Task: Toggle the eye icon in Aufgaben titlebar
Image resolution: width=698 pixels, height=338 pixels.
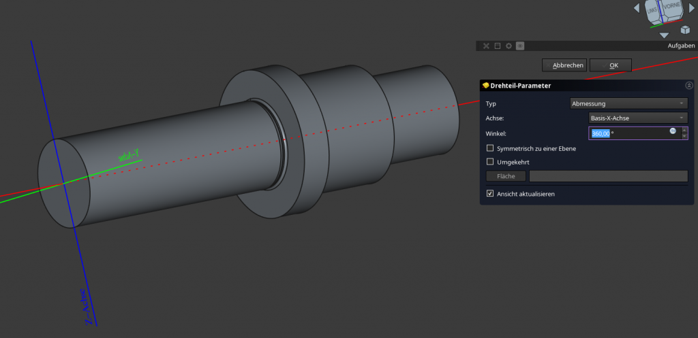Action: (x=520, y=46)
